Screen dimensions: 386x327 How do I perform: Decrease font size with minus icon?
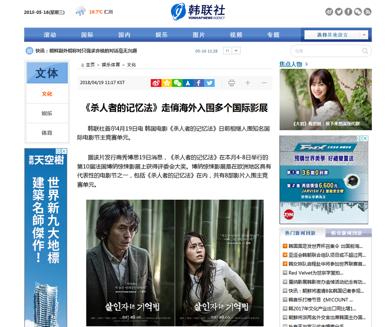(264, 83)
